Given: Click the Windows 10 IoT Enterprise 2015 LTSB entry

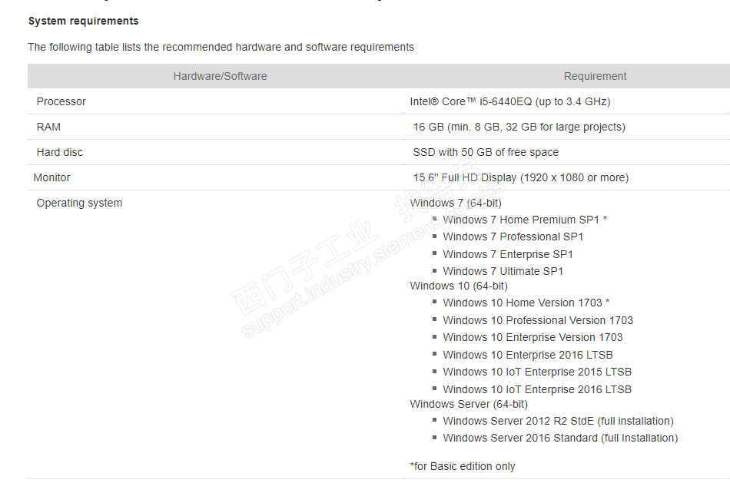Looking at the screenshot, I should (x=537, y=372).
